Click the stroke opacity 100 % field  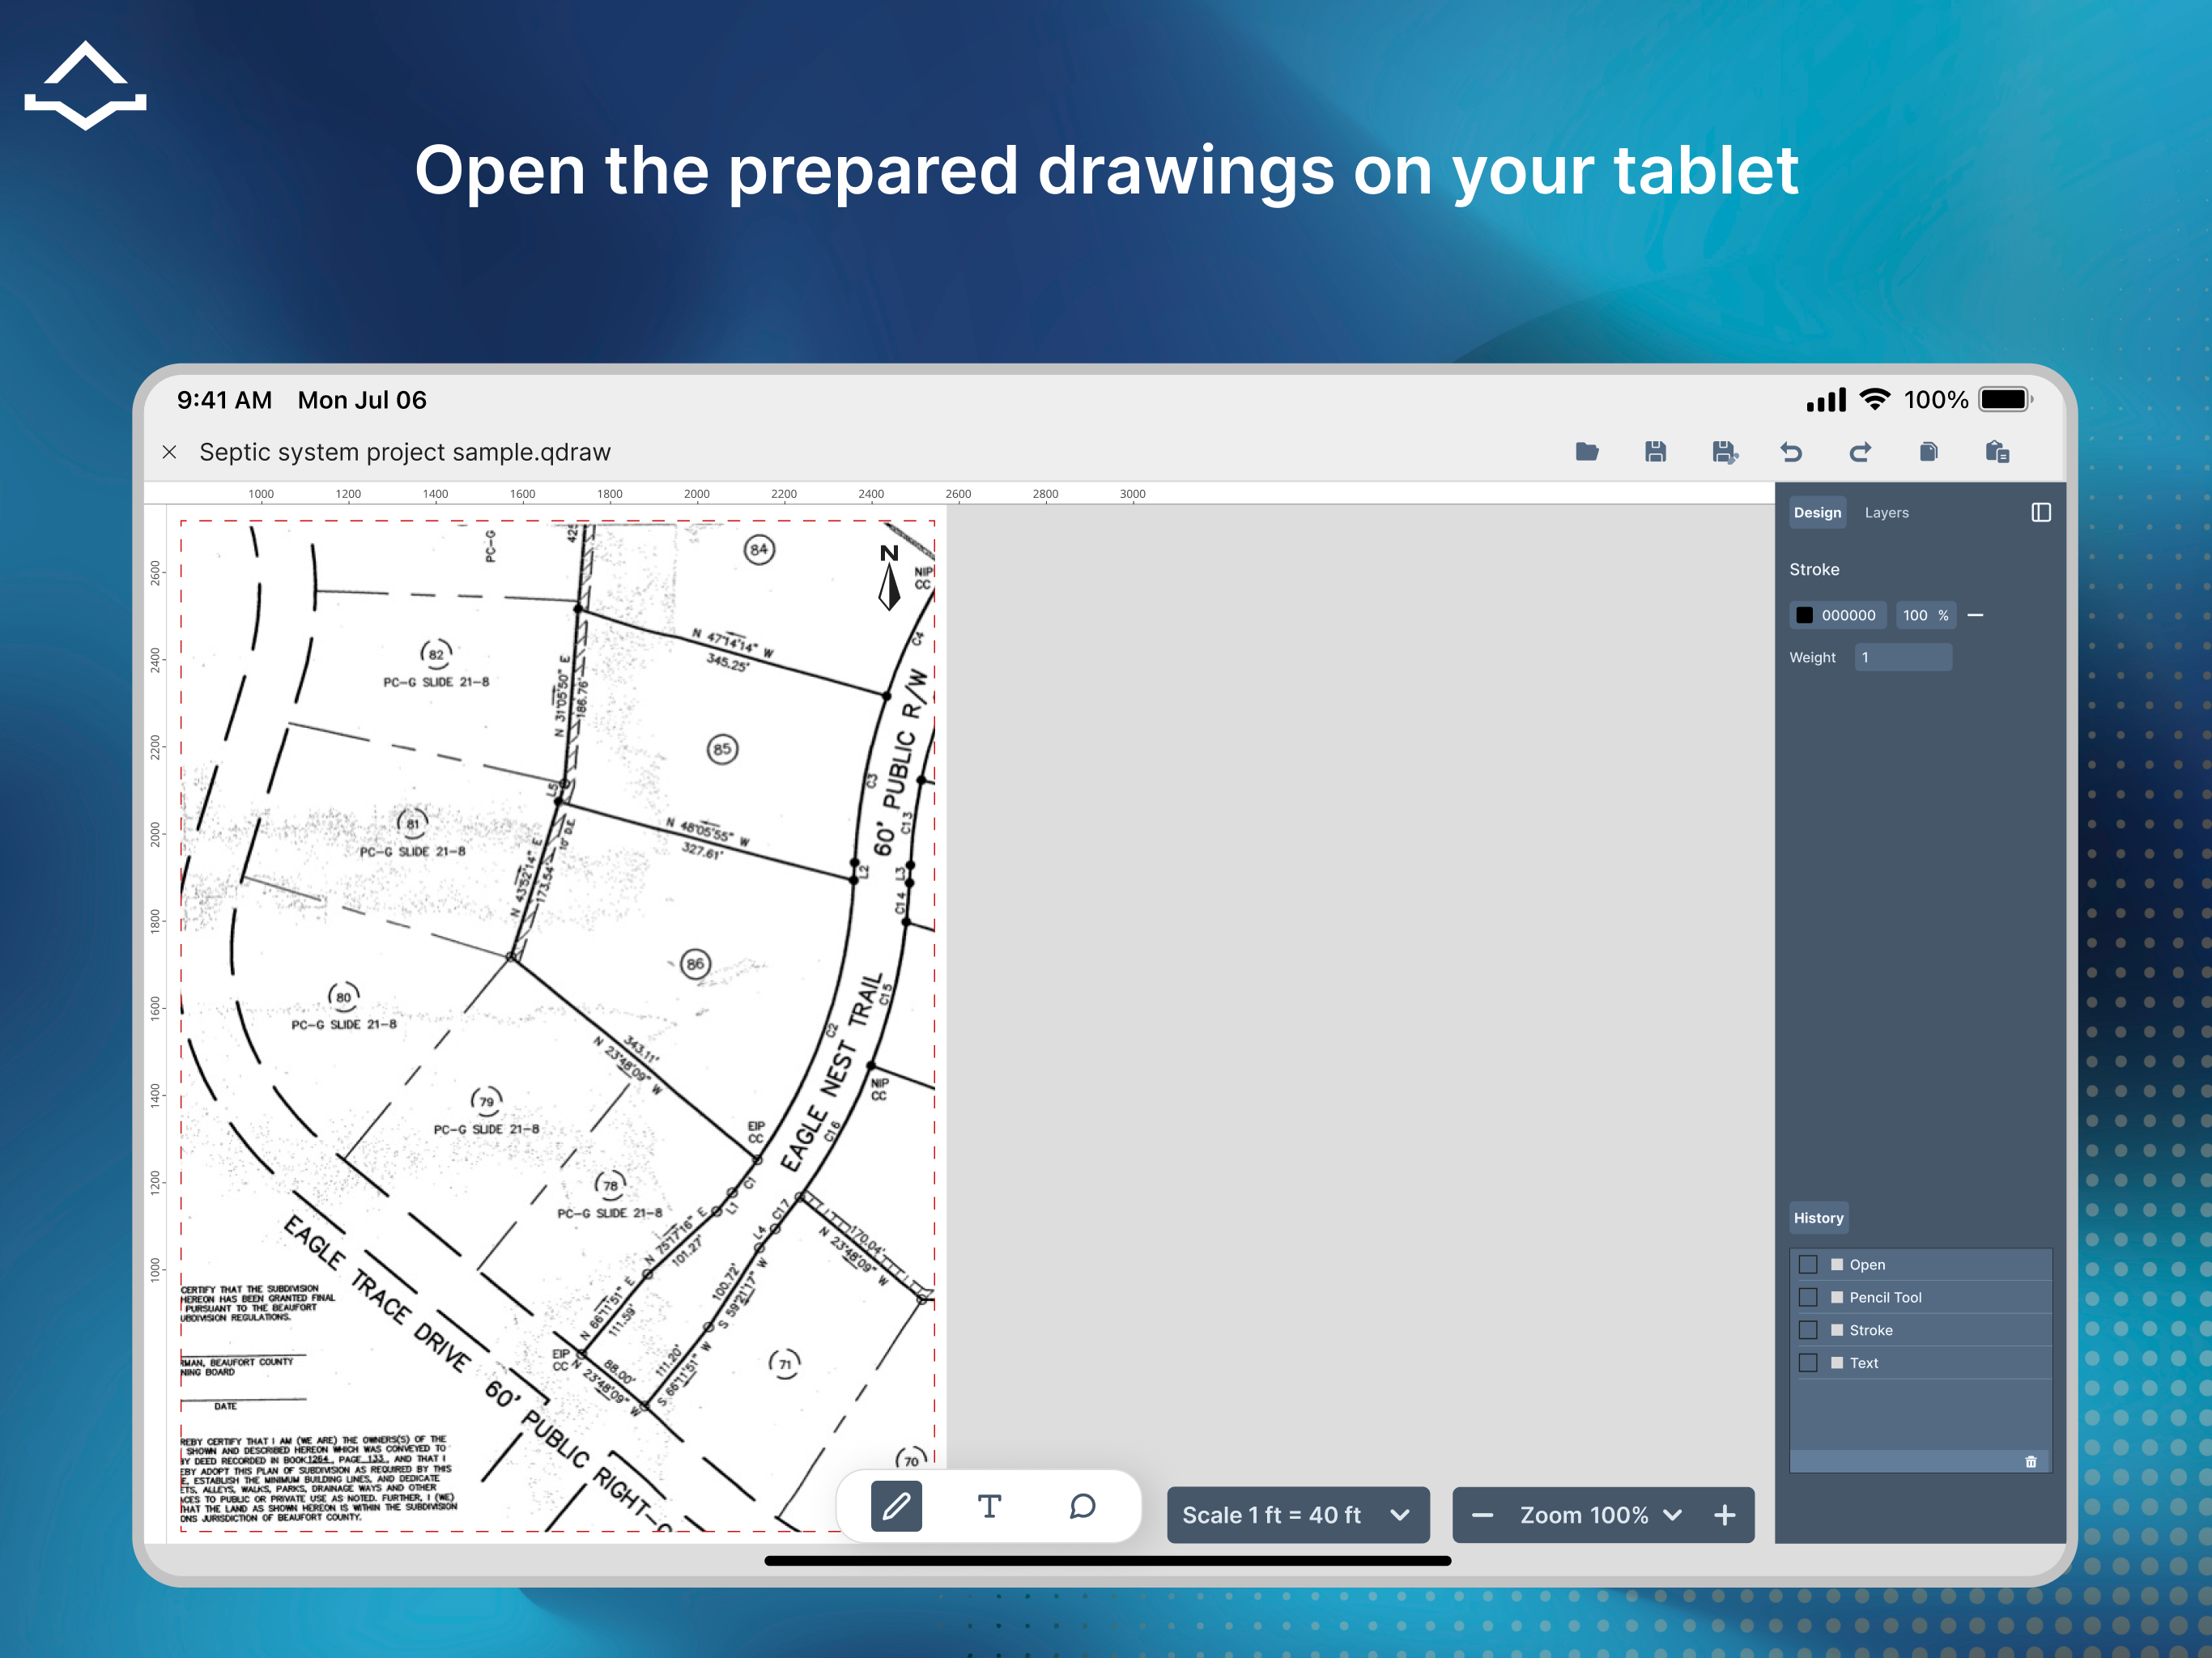[x=1926, y=615]
